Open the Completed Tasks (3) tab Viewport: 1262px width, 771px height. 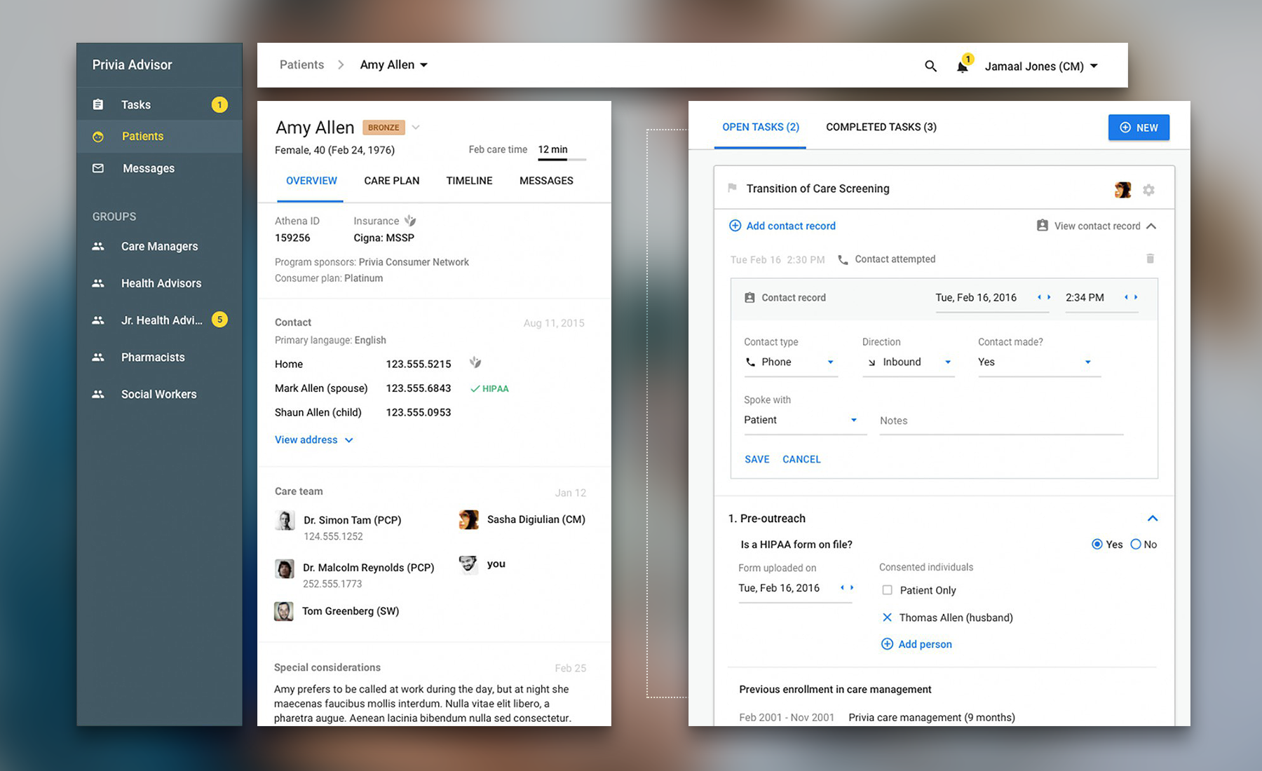pyautogui.click(x=881, y=127)
